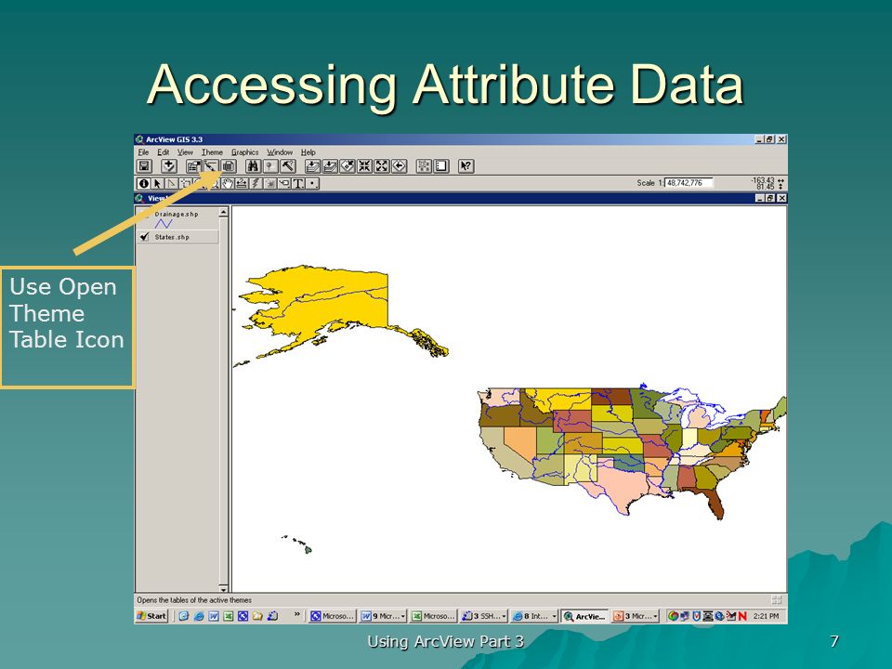Viewport: 892px width, 669px height.
Task: Click table of contents scroll down arrow
Action: pos(224,588)
